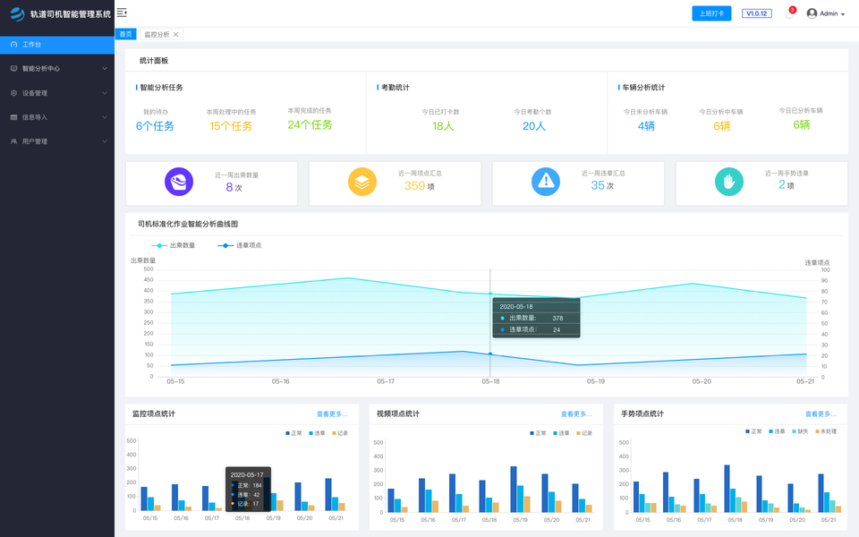The width and height of the screenshot is (859, 537).
Task: Click the blue warning 近一周违章汇总 icon
Action: click(546, 182)
